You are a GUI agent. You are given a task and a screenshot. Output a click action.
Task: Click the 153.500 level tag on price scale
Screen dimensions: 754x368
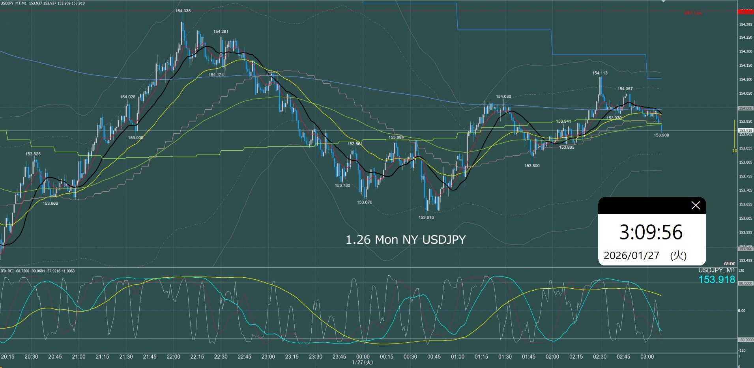pyautogui.click(x=745, y=249)
